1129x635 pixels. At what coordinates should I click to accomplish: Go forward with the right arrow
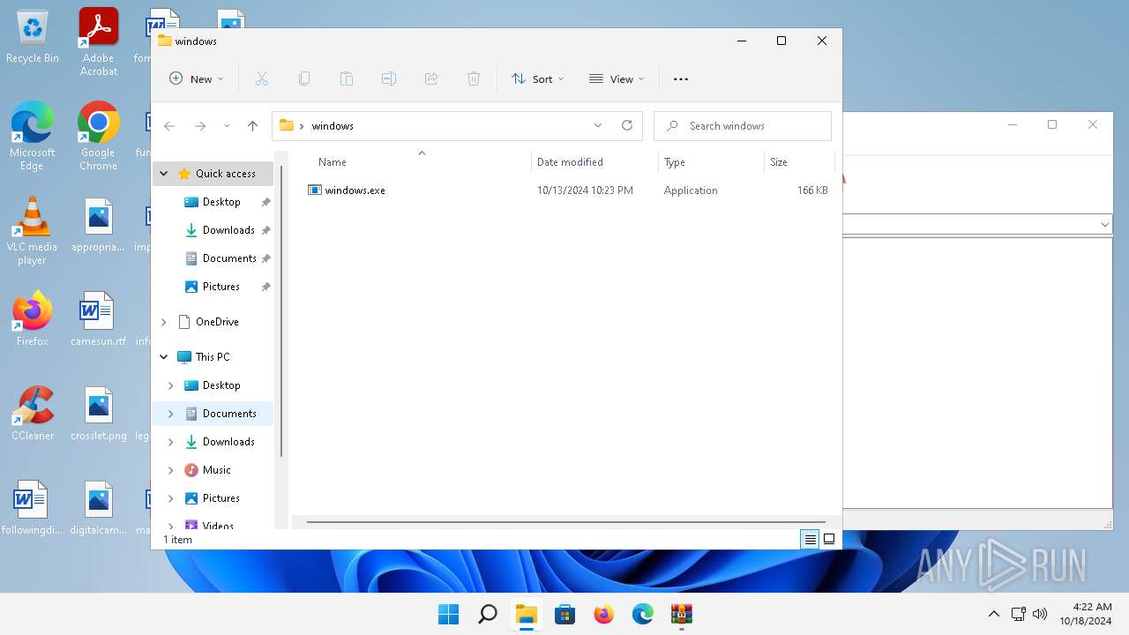coord(200,126)
